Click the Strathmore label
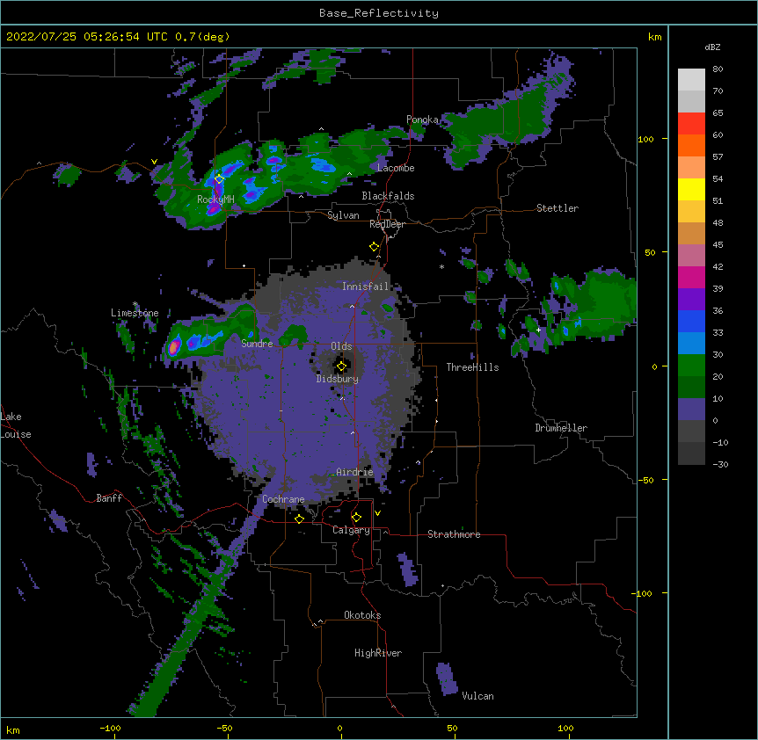 coord(454,534)
